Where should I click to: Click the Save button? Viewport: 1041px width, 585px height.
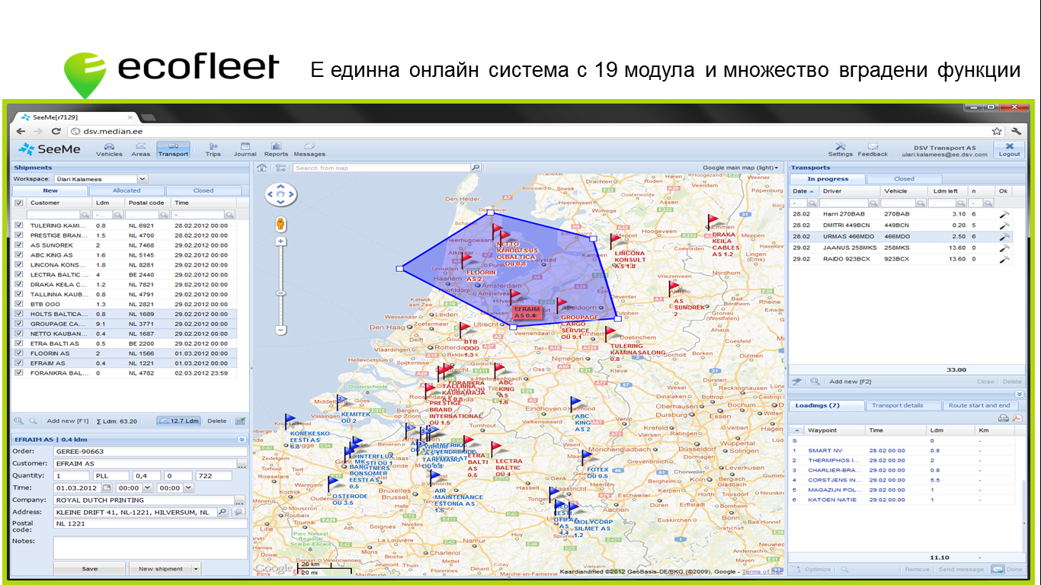coord(89,569)
